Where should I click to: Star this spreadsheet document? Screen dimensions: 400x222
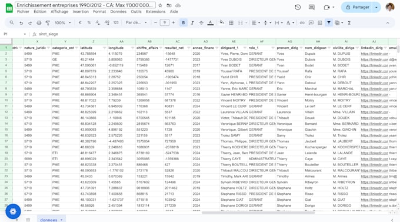coord(160,5)
